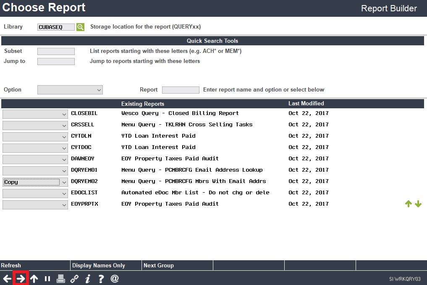Click 'Menu Query - TKLRHN Cross Selling Tasks' description
This screenshot has width=427, height=285.
(187, 125)
